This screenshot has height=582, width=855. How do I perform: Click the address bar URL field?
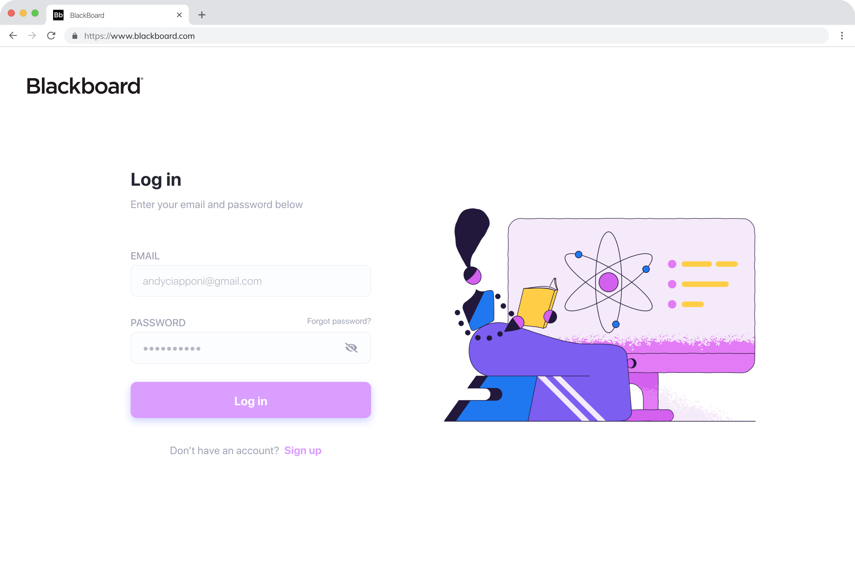(x=446, y=36)
